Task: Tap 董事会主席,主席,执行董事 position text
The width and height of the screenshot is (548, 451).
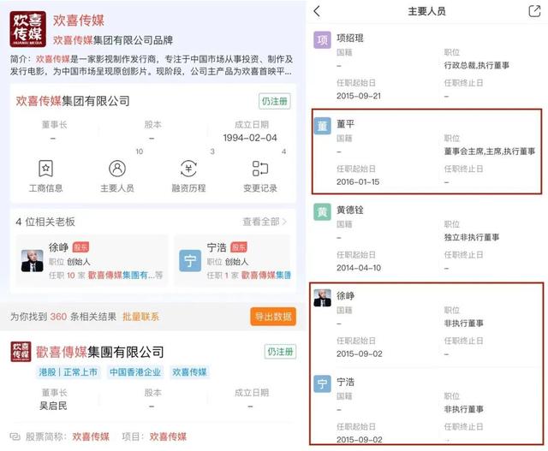Action: [489, 151]
